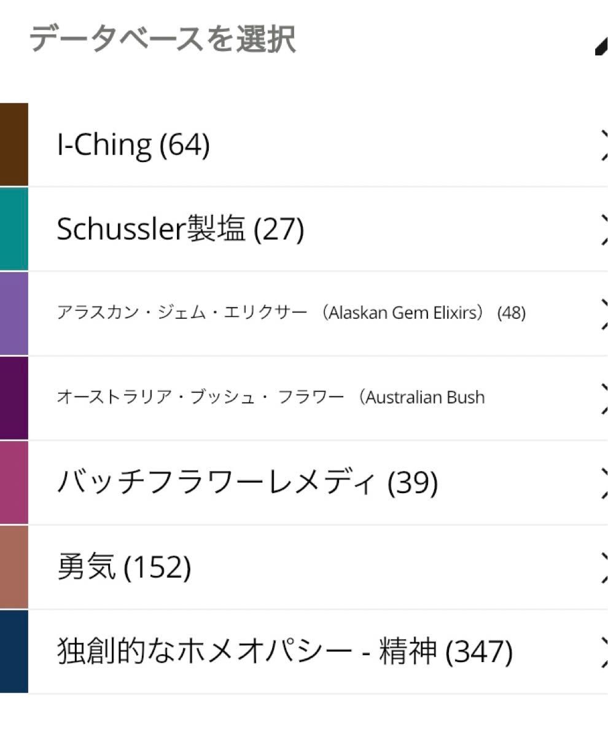Open バッチフラワーレメディ (39) database
608x737 pixels.
(247, 483)
